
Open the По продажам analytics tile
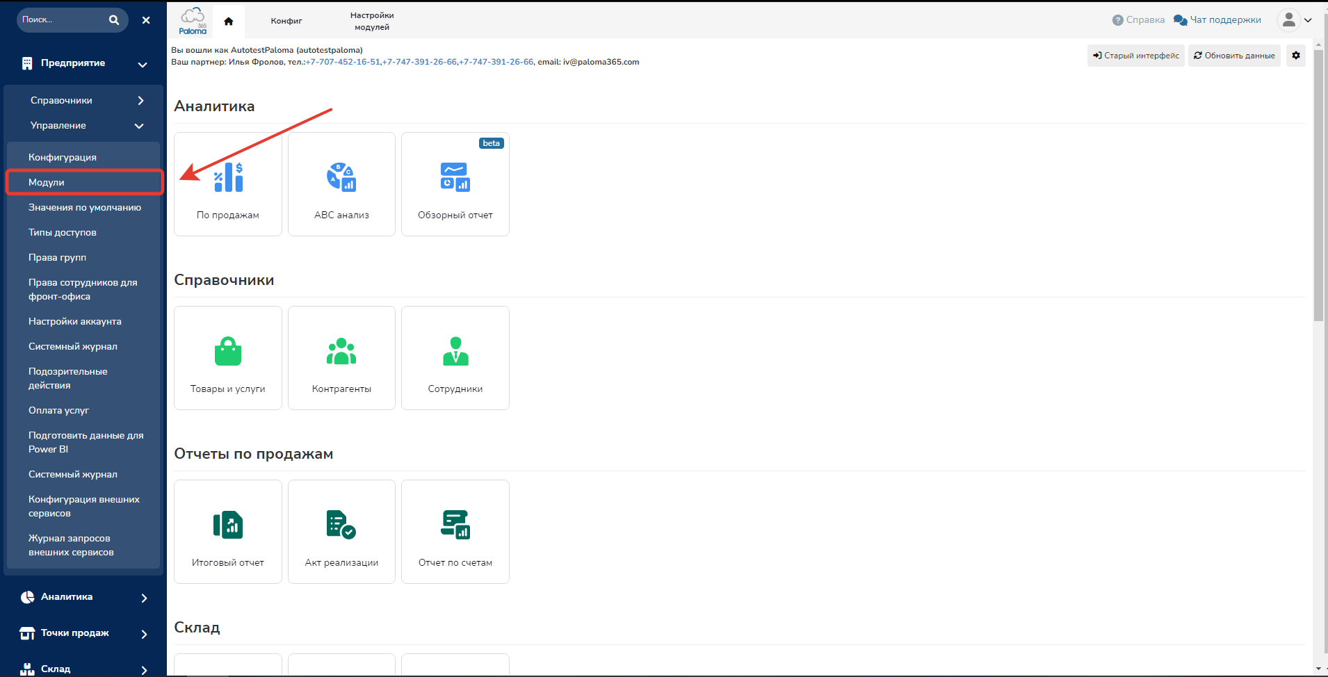[227, 184]
